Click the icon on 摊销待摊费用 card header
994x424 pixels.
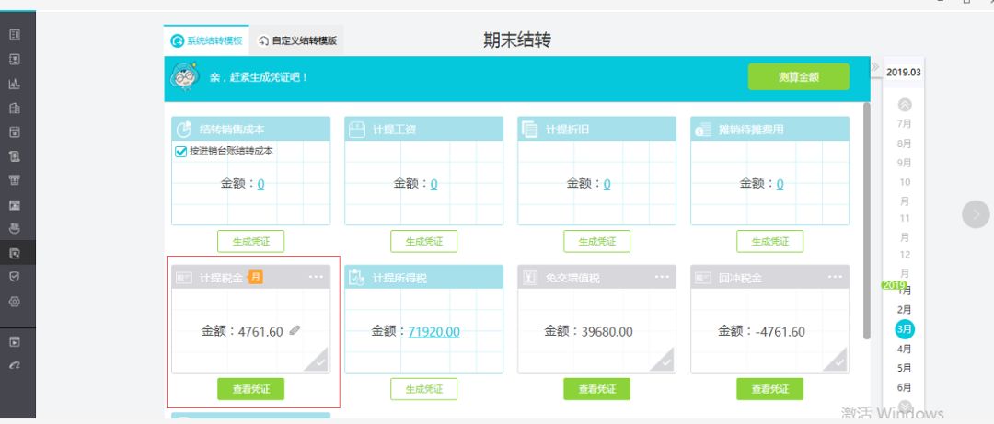703,130
